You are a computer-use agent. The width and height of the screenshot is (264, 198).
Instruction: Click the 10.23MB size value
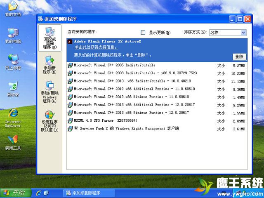(238, 73)
